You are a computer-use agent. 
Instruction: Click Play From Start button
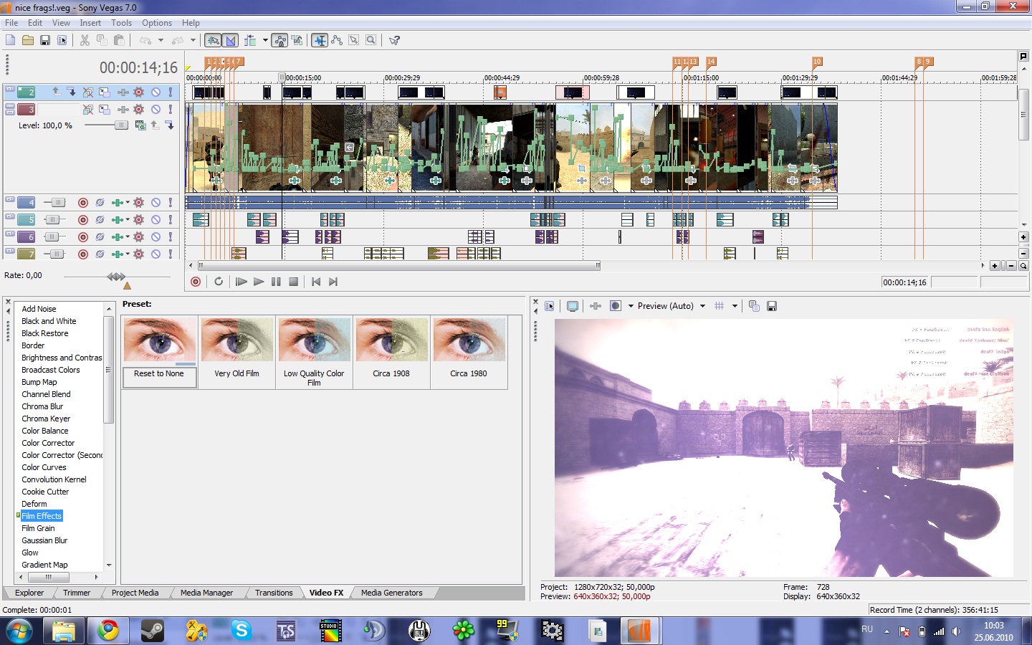pyautogui.click(x=242, y=282)
